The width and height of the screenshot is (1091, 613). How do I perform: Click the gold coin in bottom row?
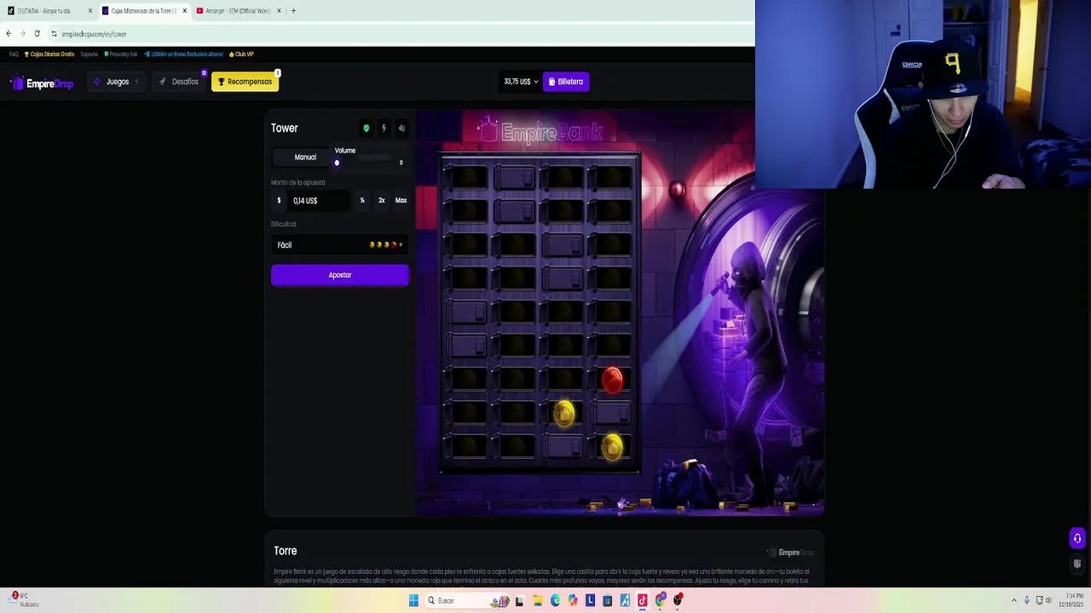[x=612, y=447]
